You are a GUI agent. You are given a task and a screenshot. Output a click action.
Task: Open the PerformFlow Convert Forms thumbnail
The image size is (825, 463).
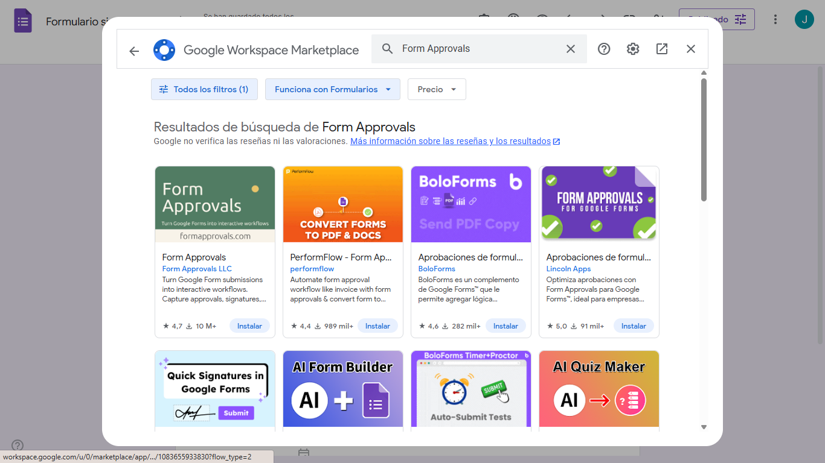click(x=343, y=204)
